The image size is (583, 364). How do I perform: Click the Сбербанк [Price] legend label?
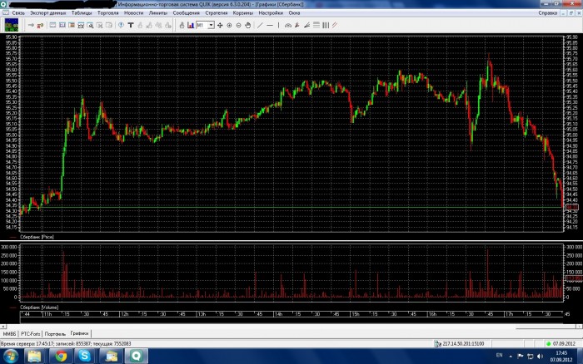pyautogui.click(x=37, y=237)
